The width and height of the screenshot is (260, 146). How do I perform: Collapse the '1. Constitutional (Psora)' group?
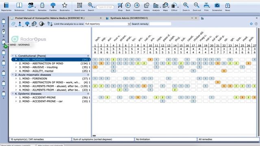[x=13, y=56]
